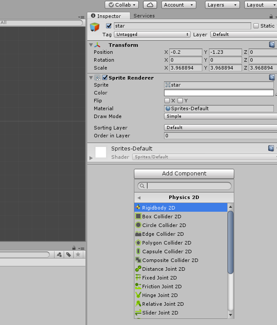Select Capsule Collider 2D component
The height and width of the screenshot is (325, 277).
[181, 252]
